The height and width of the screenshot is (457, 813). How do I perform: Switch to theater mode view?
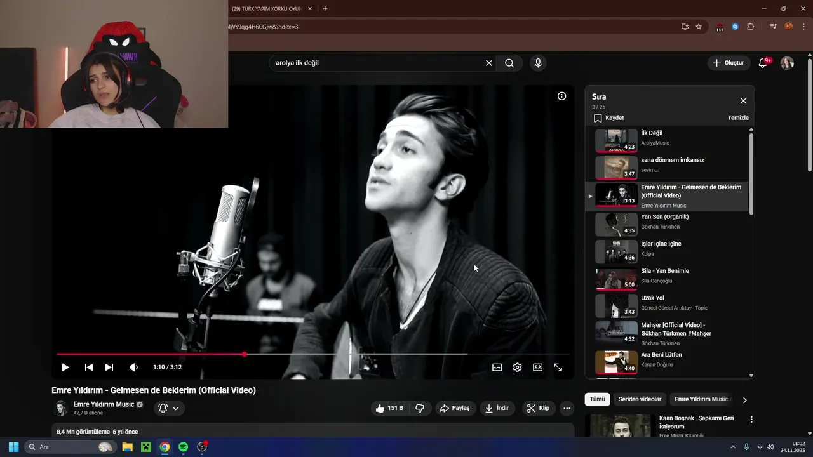[538, 367]
